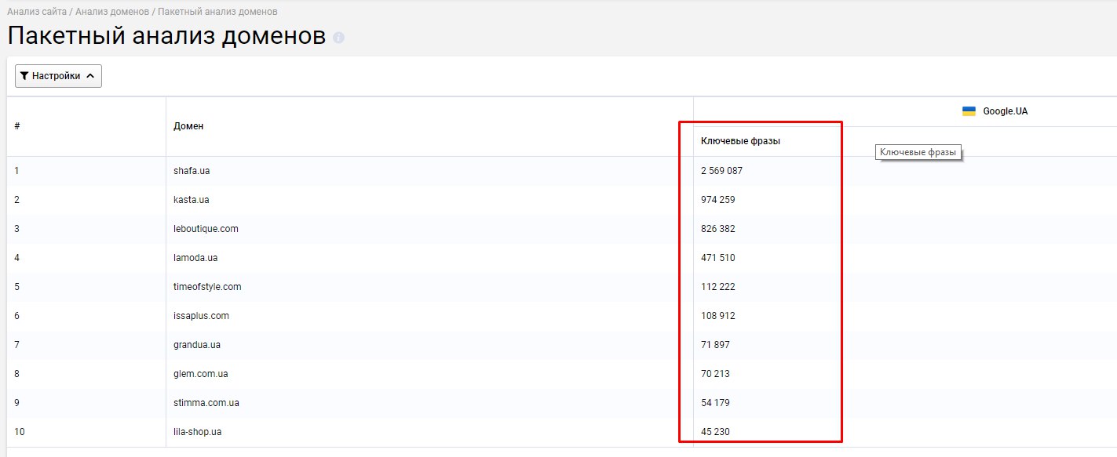
Task: Click keyword count 108 912
Action: pos(718,316)
